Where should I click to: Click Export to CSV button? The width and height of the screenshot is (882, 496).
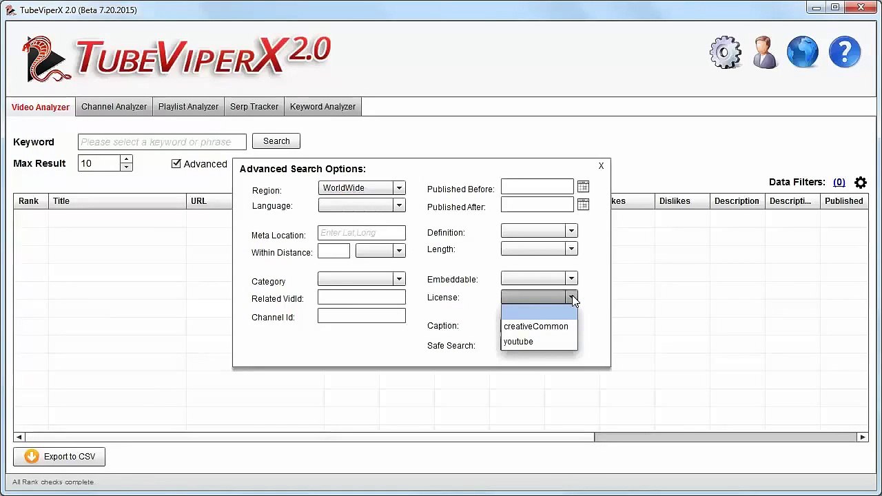(x=59, y=457)
